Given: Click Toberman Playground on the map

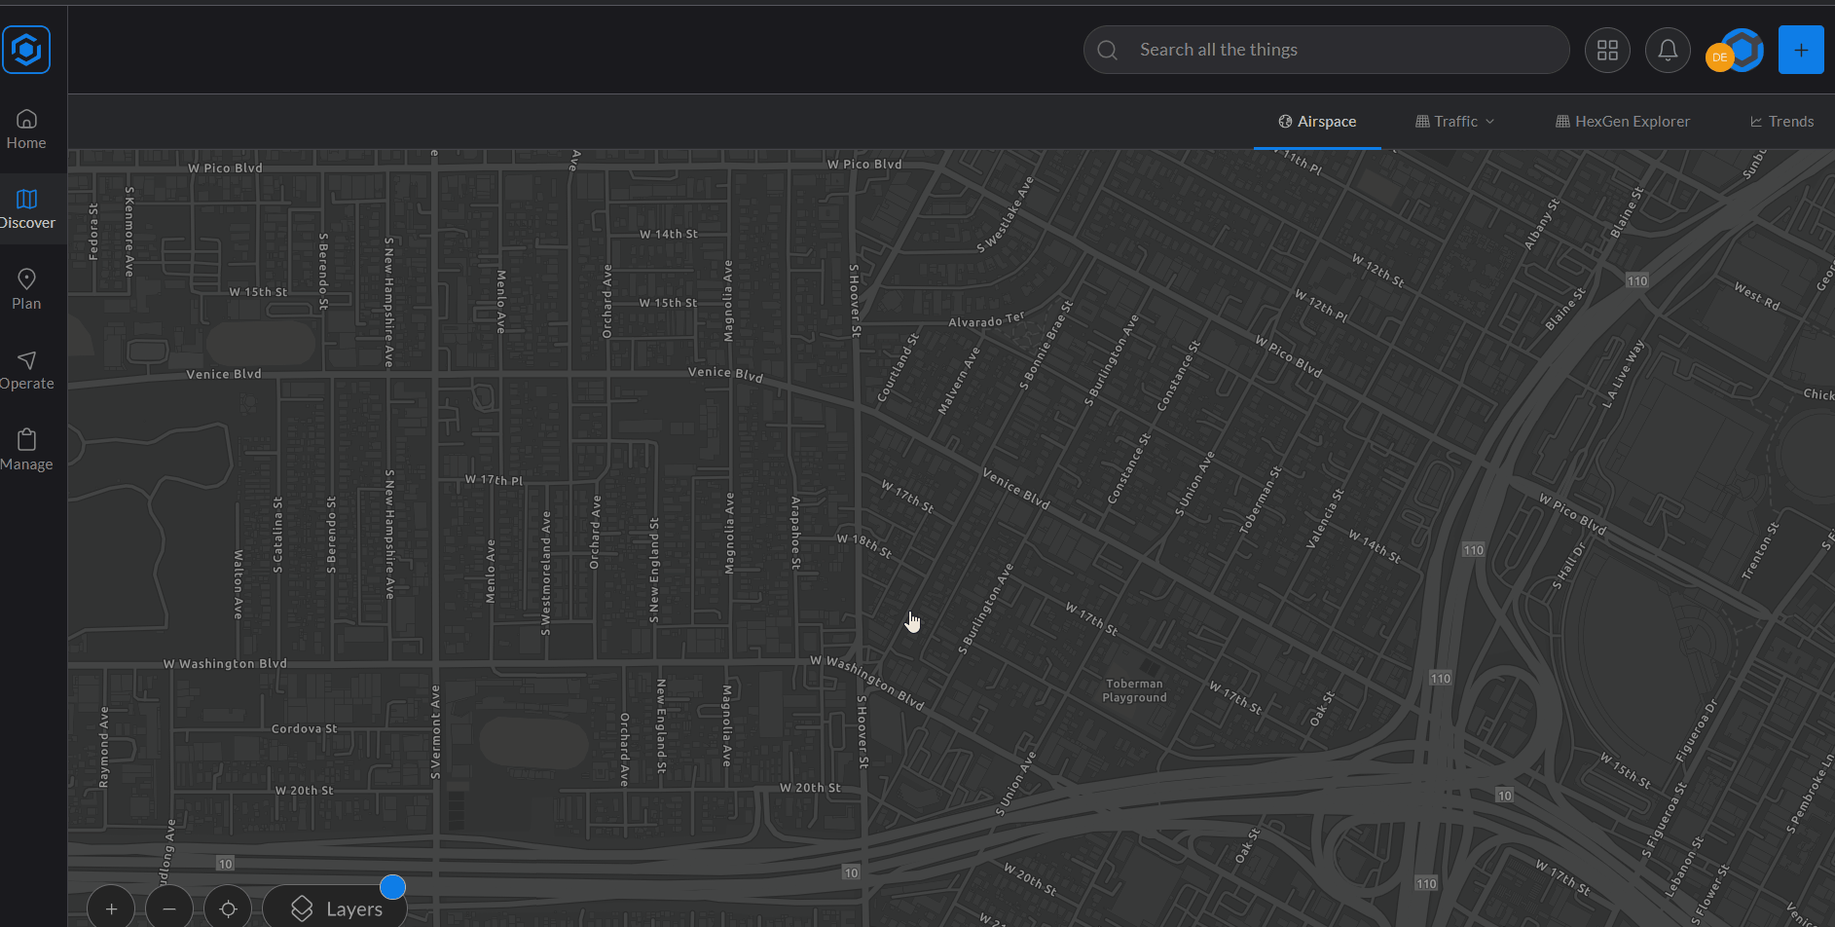Looking at the screenshot, I should 1134,690.
